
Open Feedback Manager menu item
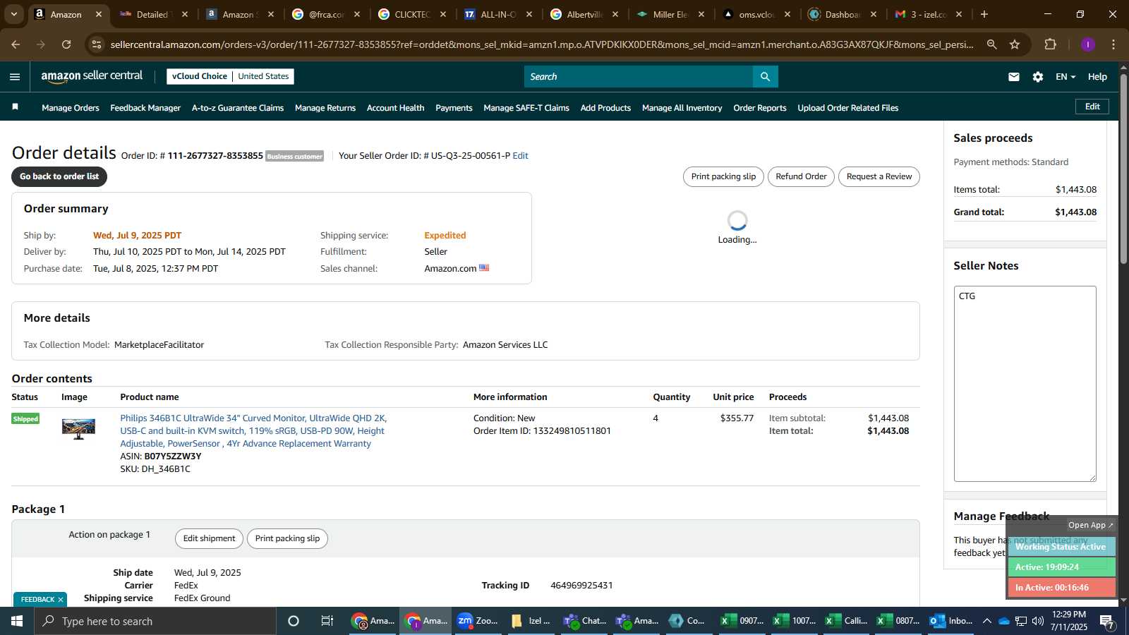[x=145, y=108]
